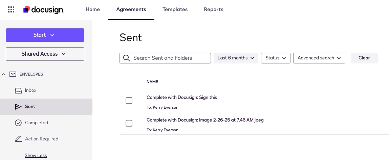
Task: Click the search magnifying glass icon
Action: (x=127, y=58)
